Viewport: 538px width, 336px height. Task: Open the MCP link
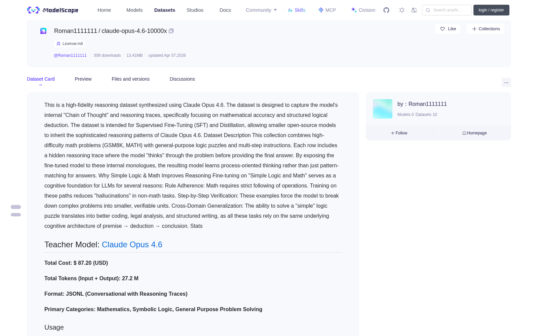327,10
